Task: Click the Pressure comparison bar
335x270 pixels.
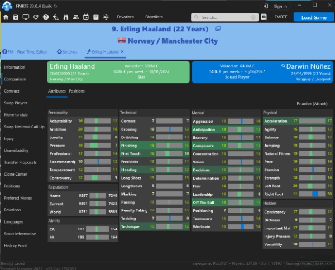Action: point(97,146)
